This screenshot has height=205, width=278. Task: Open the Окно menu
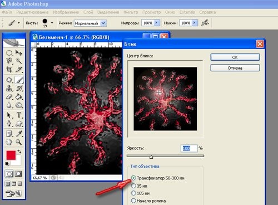pos(170,12)
